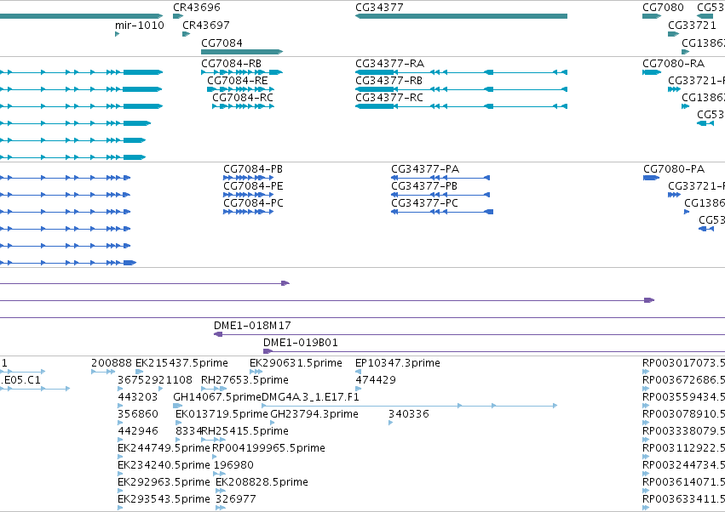725x512 pixels.
Task: Click the mir-1010 gene label
Action: tap(139, 25)
